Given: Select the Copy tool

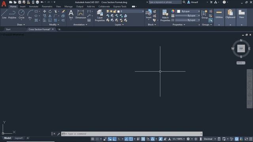Looking at the screenshot, I should point(45,16).
